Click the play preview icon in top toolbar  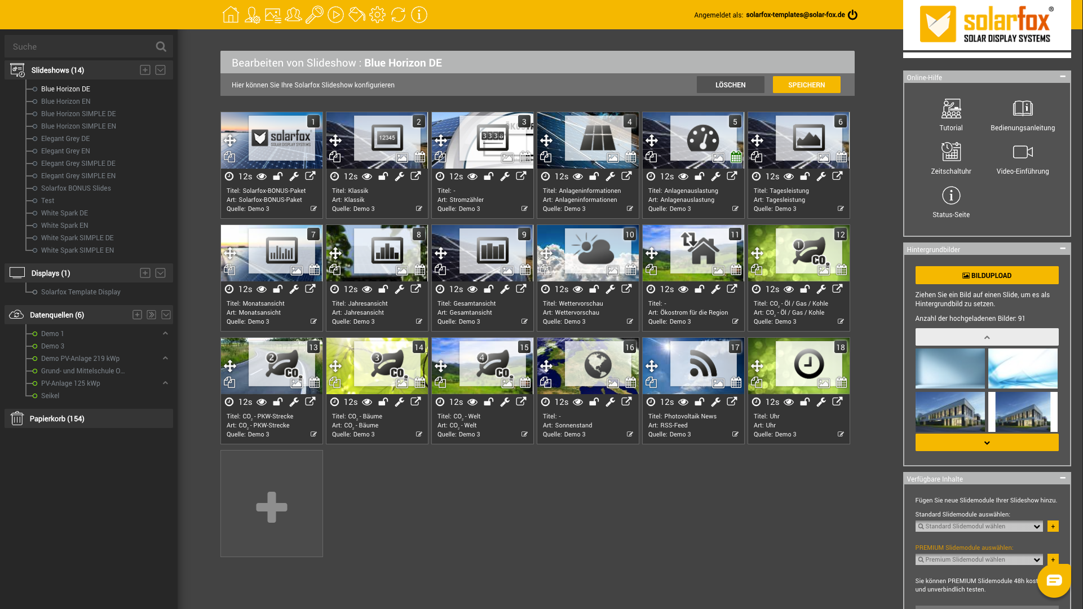click(x=335, y=15)
